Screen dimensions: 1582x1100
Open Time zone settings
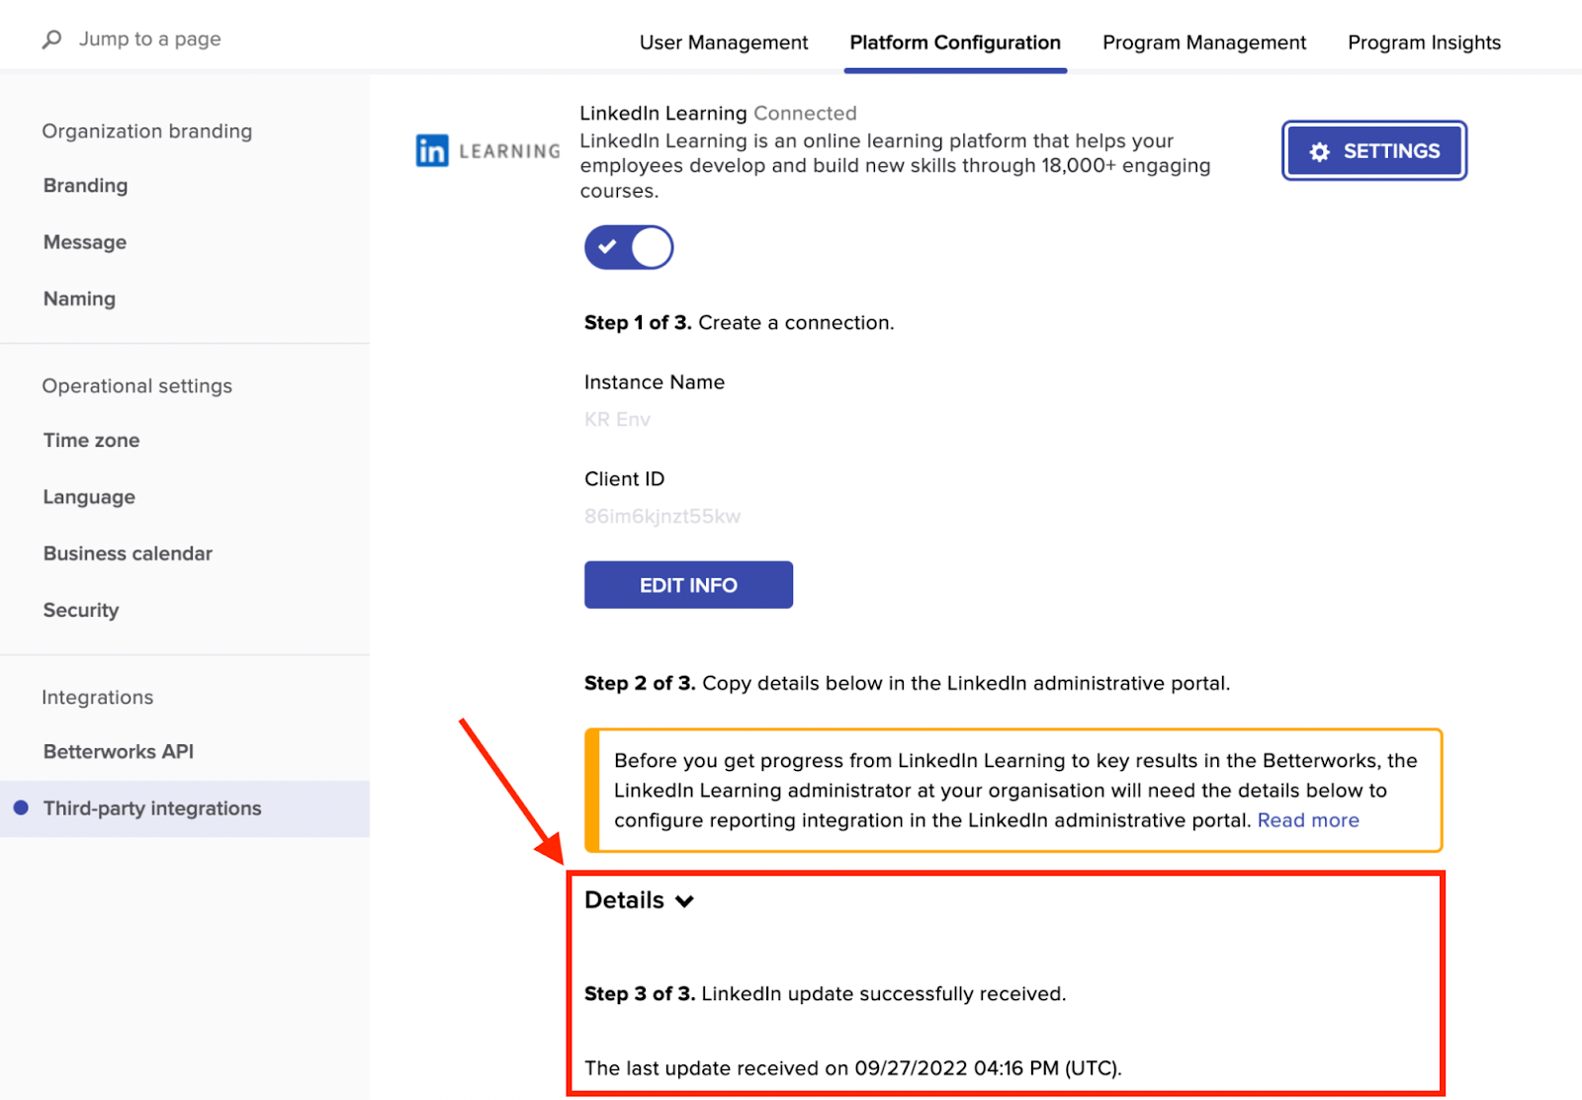pyautogui.click(x=91, y=441)
